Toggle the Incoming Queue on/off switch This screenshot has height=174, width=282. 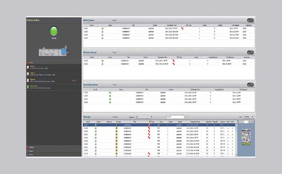[250, 84]
